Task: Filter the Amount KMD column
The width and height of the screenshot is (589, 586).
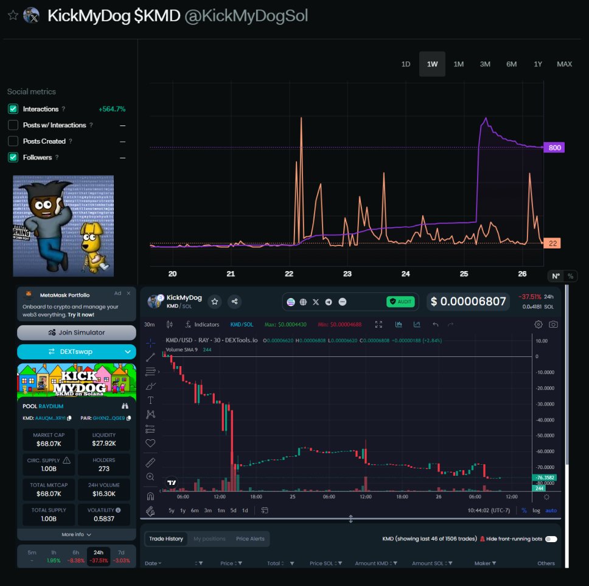Action: coord(395,563)
